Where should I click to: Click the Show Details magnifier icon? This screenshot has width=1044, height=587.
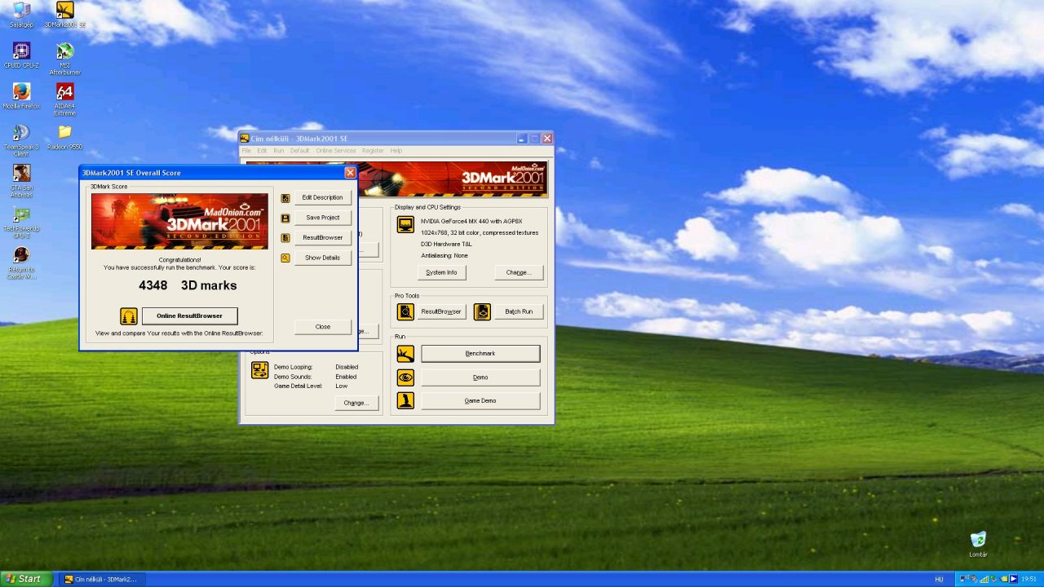coord(285,258)
